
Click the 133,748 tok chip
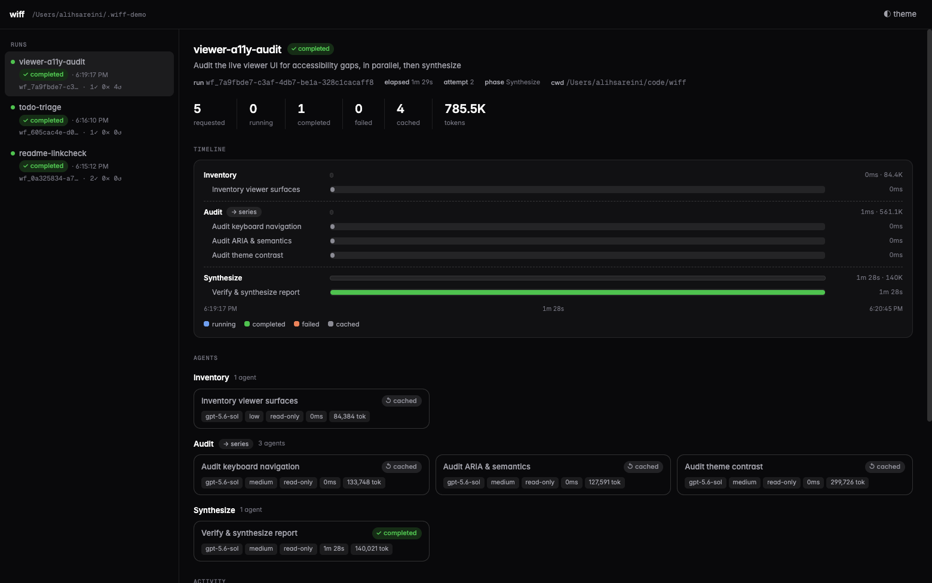(x=364, y=483)
